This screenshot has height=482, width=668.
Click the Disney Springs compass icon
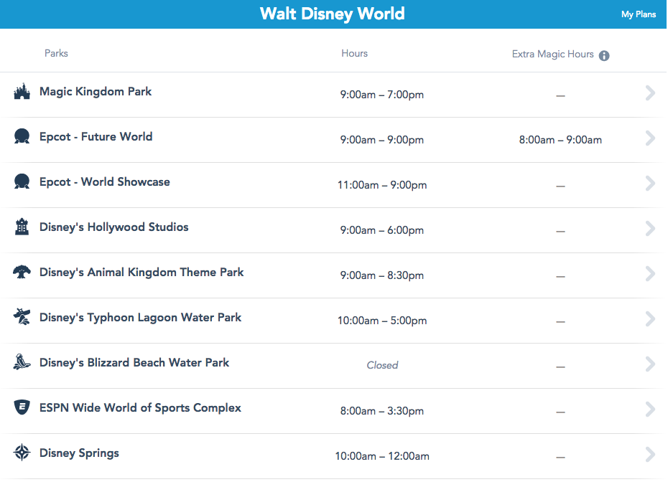tap(22, 453)
